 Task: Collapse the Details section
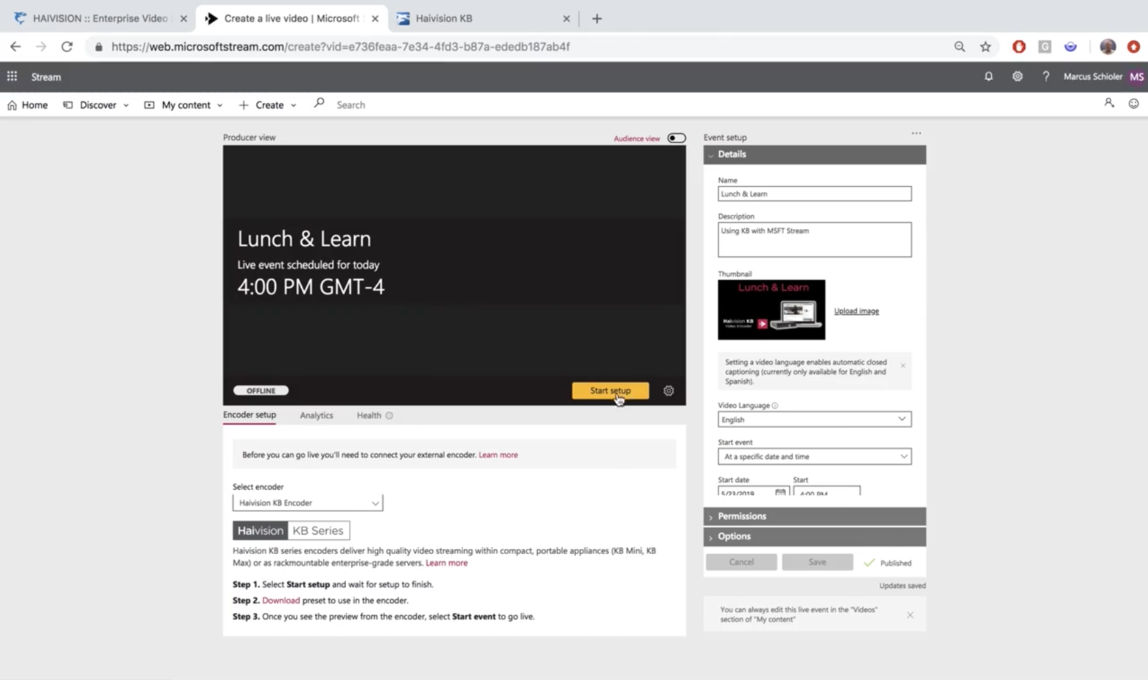(x=814, y=155)
